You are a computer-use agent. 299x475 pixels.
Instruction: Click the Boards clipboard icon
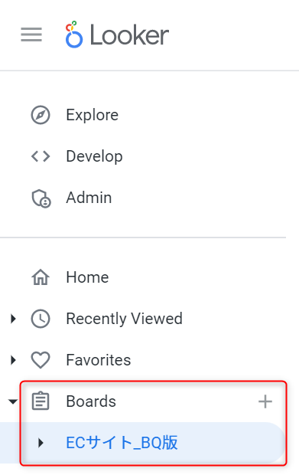click(41, 401)
